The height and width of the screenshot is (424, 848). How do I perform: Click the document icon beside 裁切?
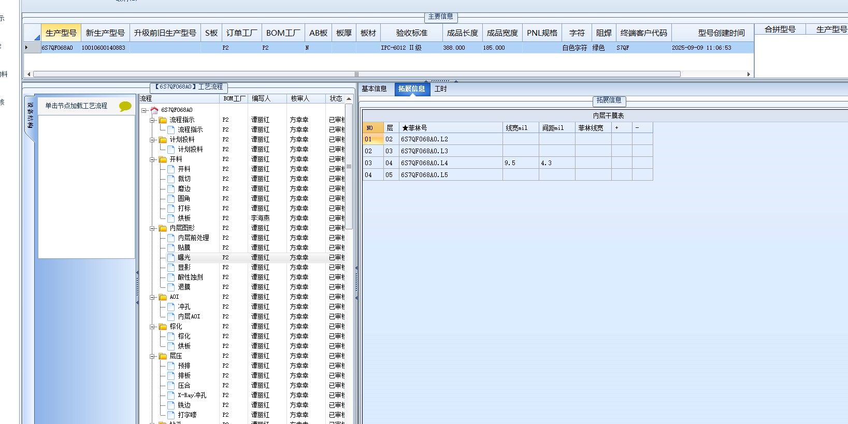click(x=171, y=179)
